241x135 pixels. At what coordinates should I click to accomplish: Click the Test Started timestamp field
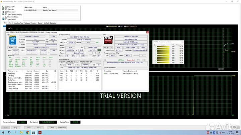click(48, 122)
